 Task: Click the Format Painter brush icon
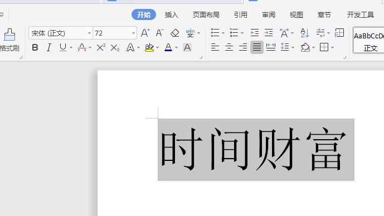click(9, 35)
